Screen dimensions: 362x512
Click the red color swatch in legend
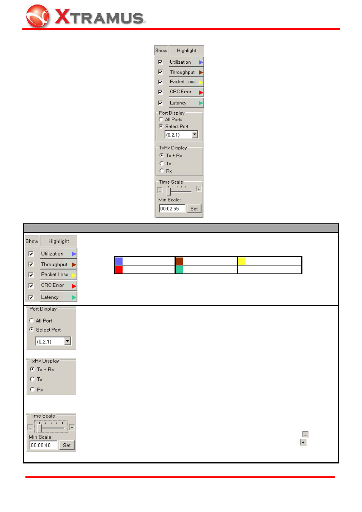click(119, 270)
